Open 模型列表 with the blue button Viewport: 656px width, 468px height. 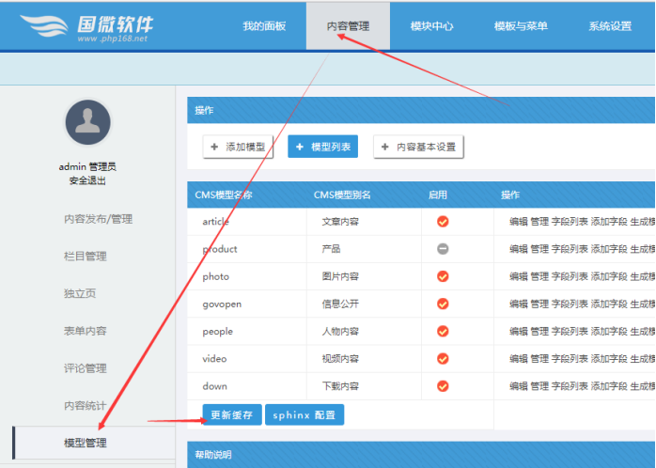(x=322, y=147)
